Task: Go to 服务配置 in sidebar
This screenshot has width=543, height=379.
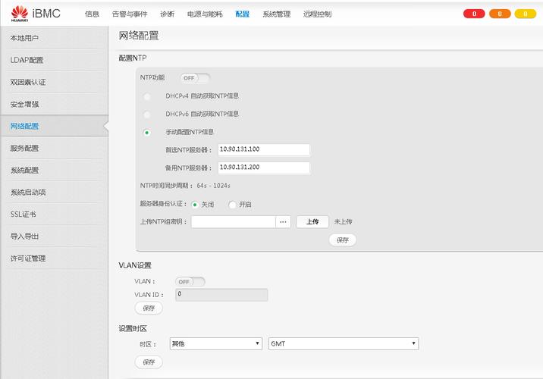Action: click(x=55, y=148)
